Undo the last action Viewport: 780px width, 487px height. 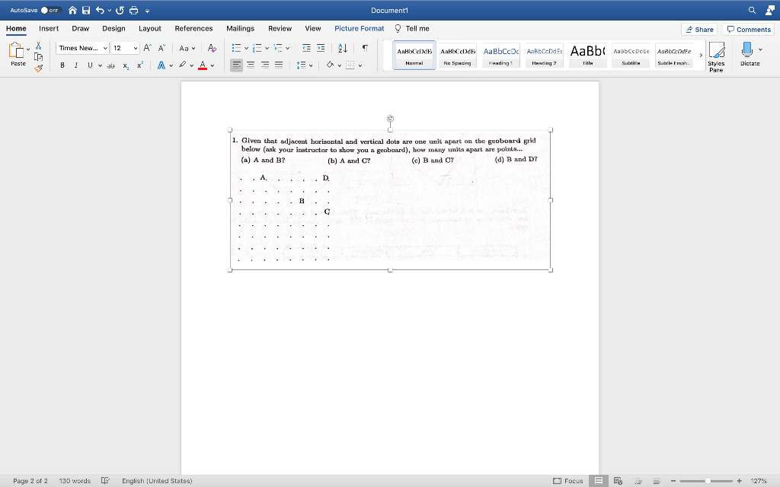click(x=100, y=10)
